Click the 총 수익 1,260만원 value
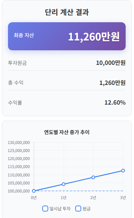 click(x=113, y=83)
